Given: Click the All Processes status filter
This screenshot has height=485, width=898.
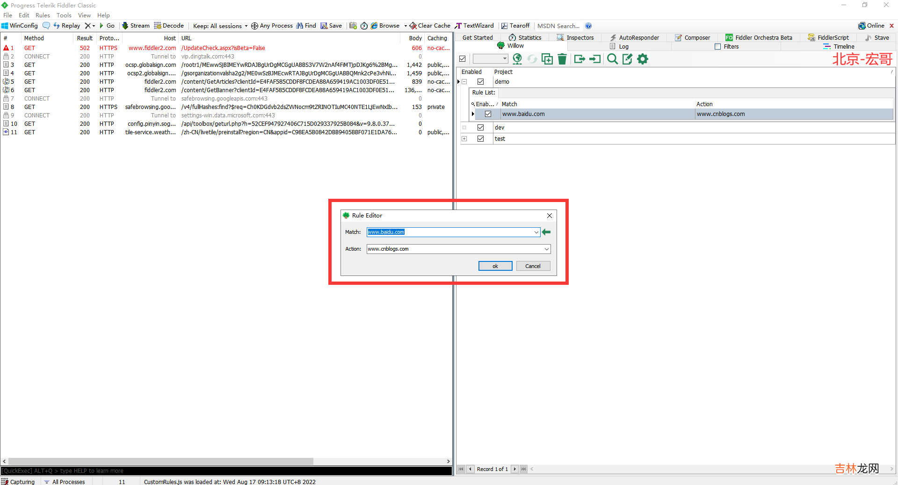Looking at the screenshot, I should click(65, 482).
